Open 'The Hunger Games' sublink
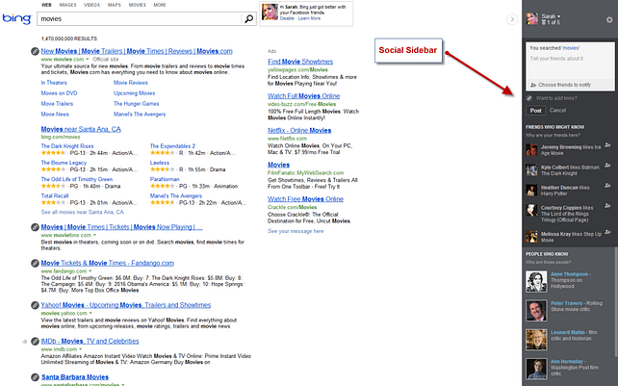Screen dimensions: 618x386 (x=137, y=104)
